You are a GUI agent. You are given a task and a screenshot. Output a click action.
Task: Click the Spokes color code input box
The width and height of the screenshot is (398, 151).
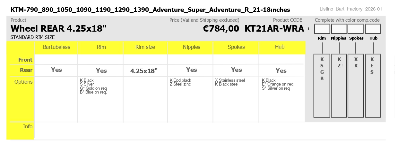(x=356, y=29)
